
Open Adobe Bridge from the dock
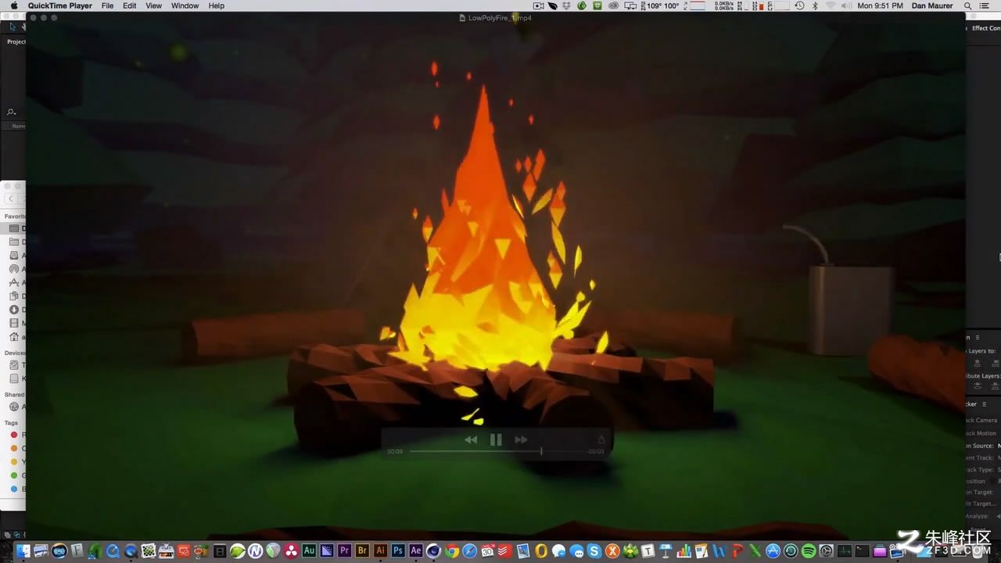[362, 550]
